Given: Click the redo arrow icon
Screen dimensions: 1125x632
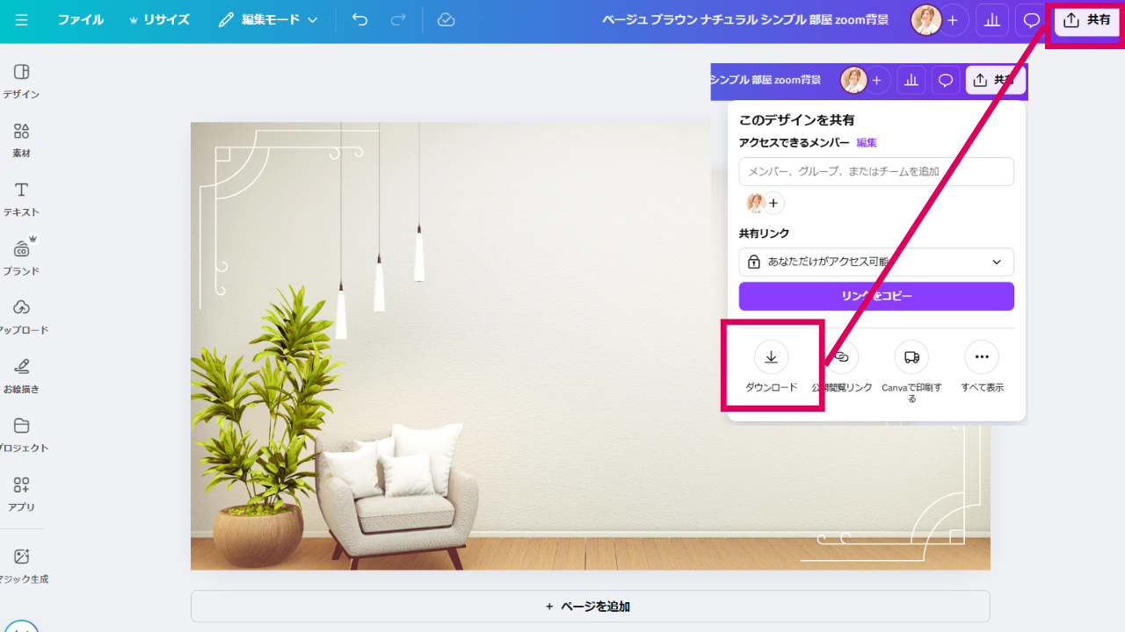Looking at the screenshot, I should click(x=398, y=20).
